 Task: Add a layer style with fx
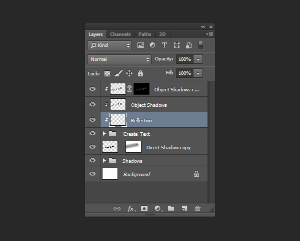[x=131, y=209]
